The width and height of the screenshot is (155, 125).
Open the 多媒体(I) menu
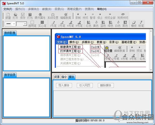coord(34,9)
